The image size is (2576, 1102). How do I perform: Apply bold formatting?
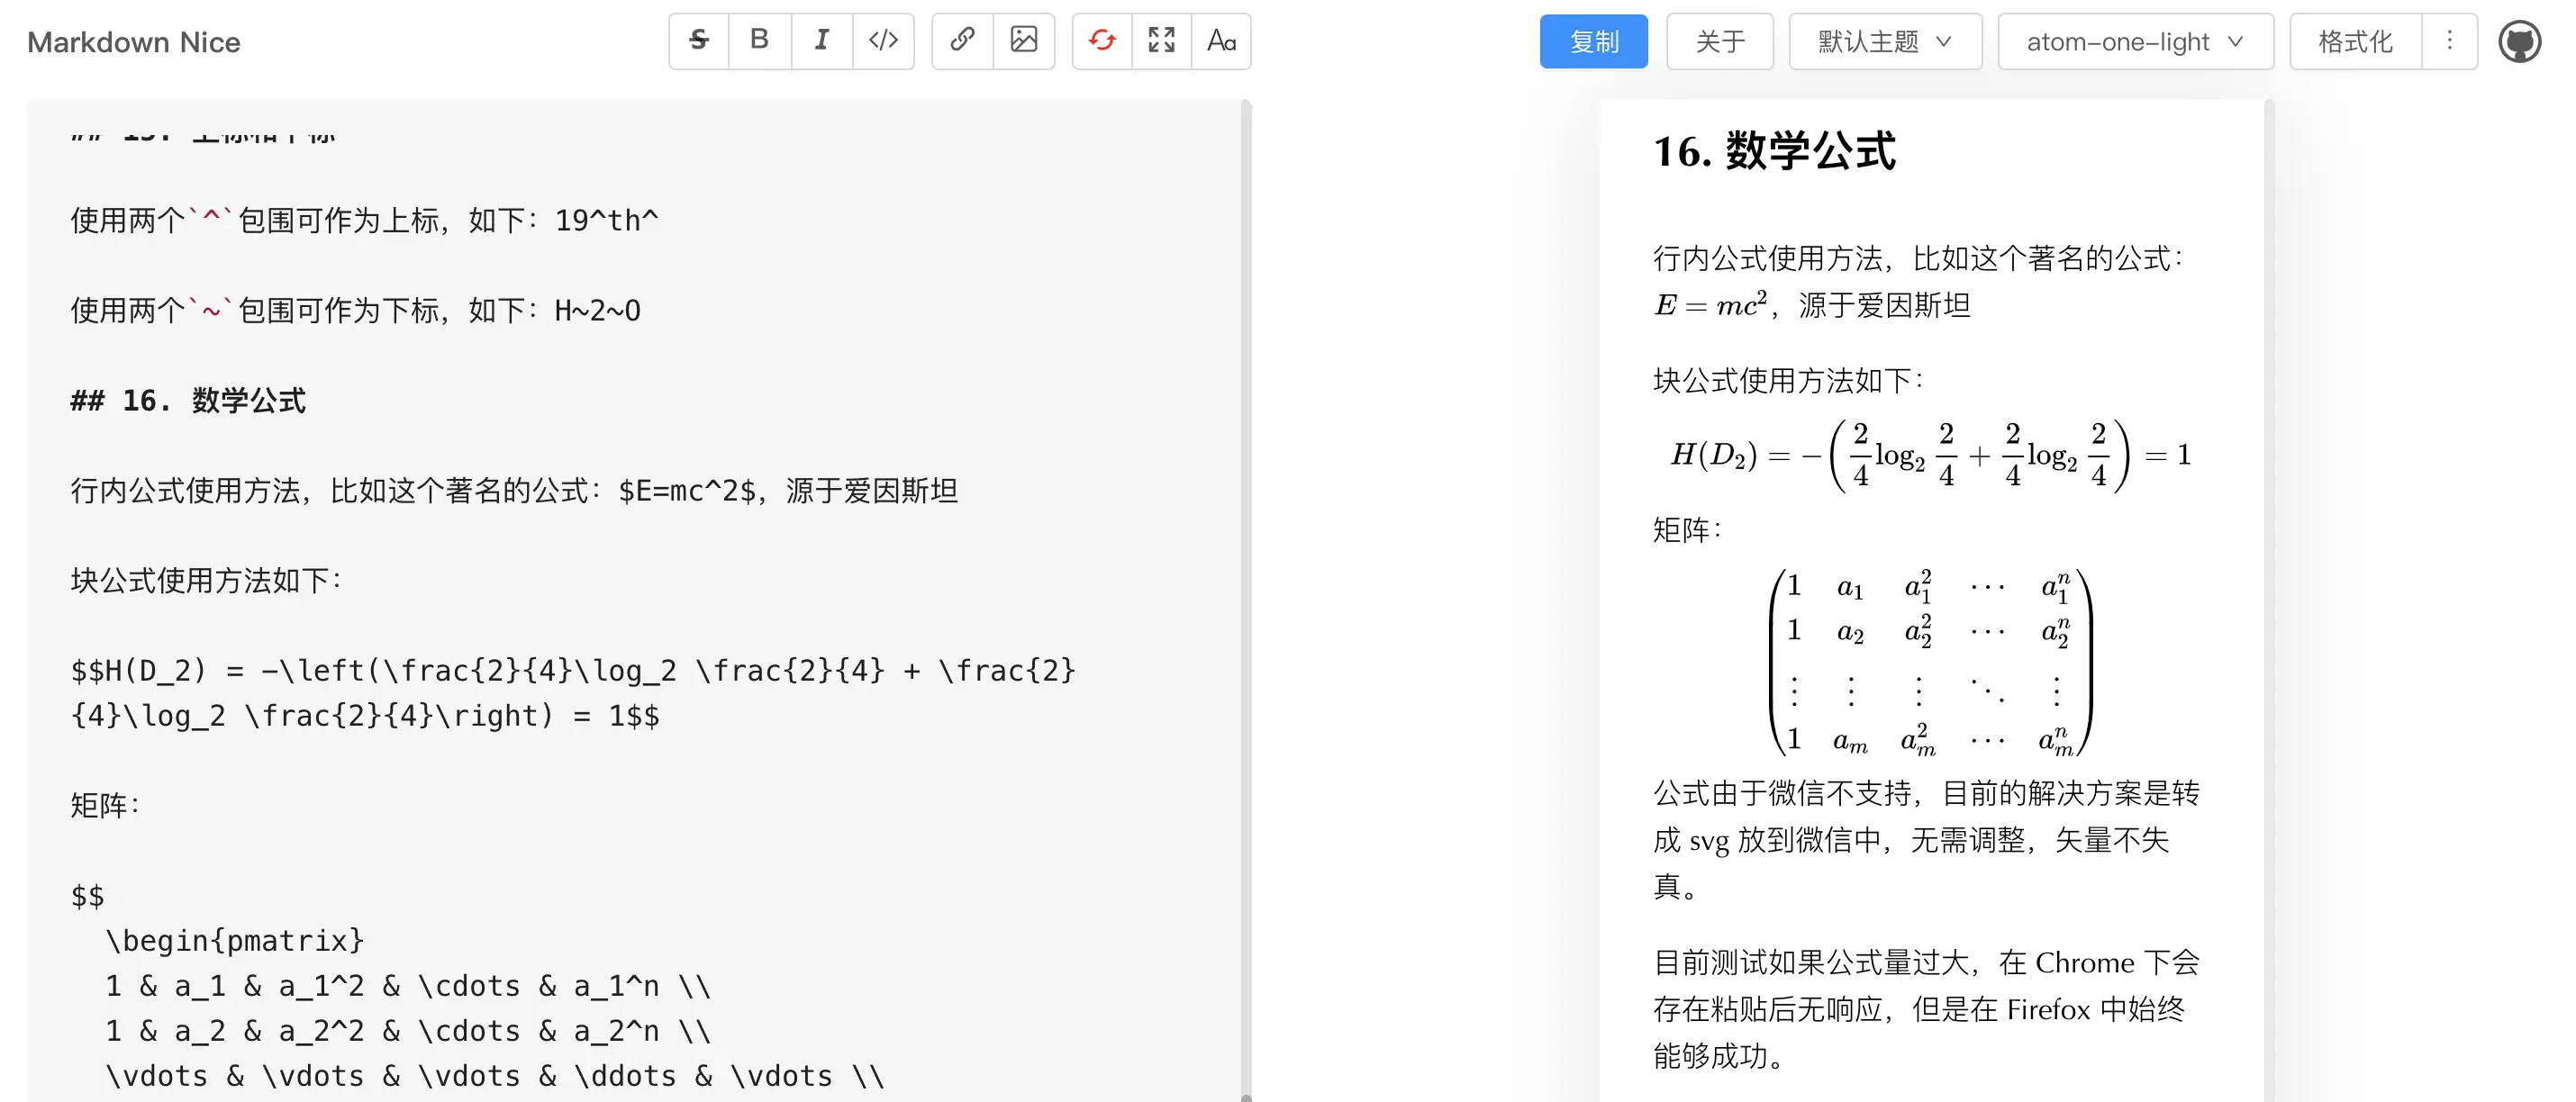pos(760,41)
